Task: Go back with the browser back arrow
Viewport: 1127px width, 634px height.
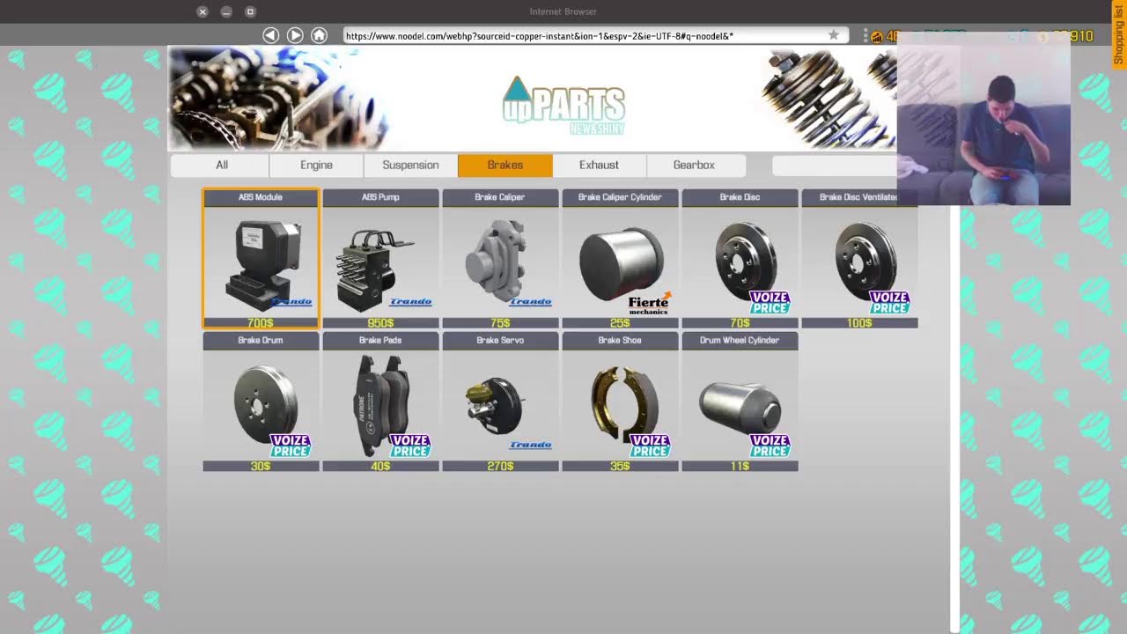Action: [x=271, y=35]
